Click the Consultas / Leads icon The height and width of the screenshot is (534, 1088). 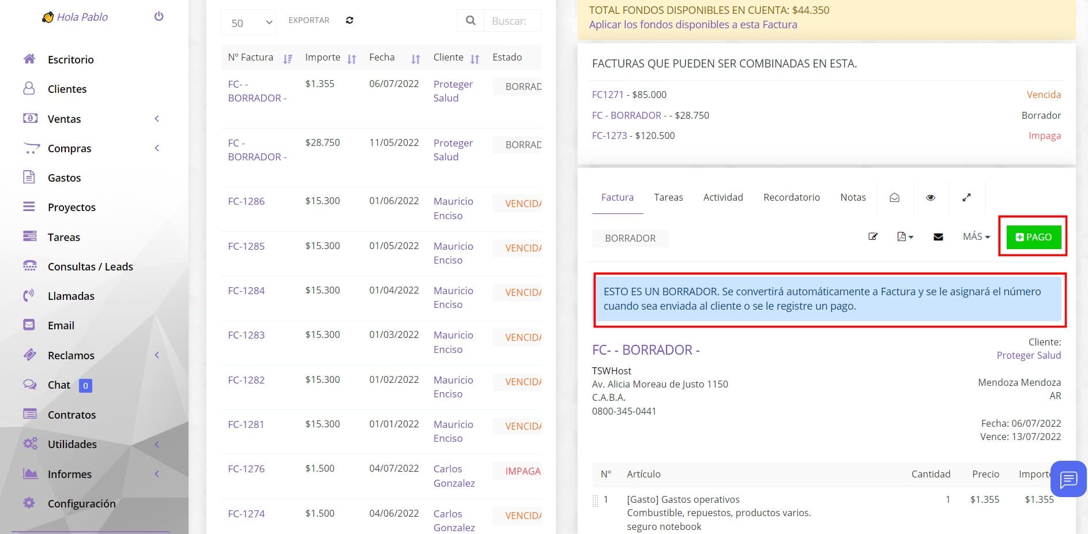(x=29, y=266)
